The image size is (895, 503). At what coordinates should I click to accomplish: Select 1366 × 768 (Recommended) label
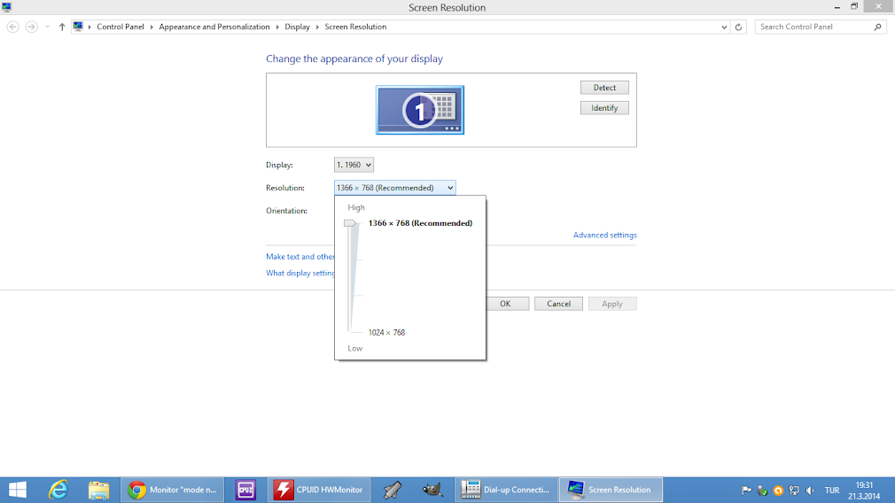pos(421,223)
